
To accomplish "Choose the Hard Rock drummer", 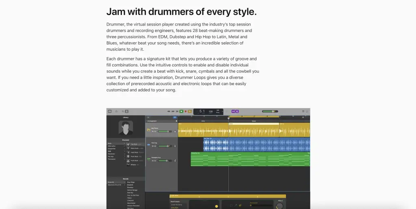I will [135, 152].
